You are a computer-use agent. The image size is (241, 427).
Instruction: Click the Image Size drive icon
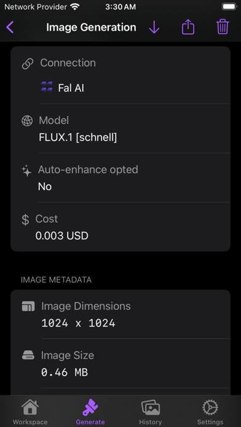(x=28, y=355)
